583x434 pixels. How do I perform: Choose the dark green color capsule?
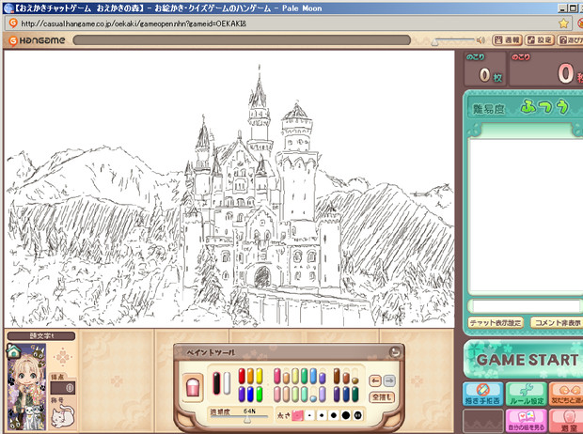click(x=355, y=394)
